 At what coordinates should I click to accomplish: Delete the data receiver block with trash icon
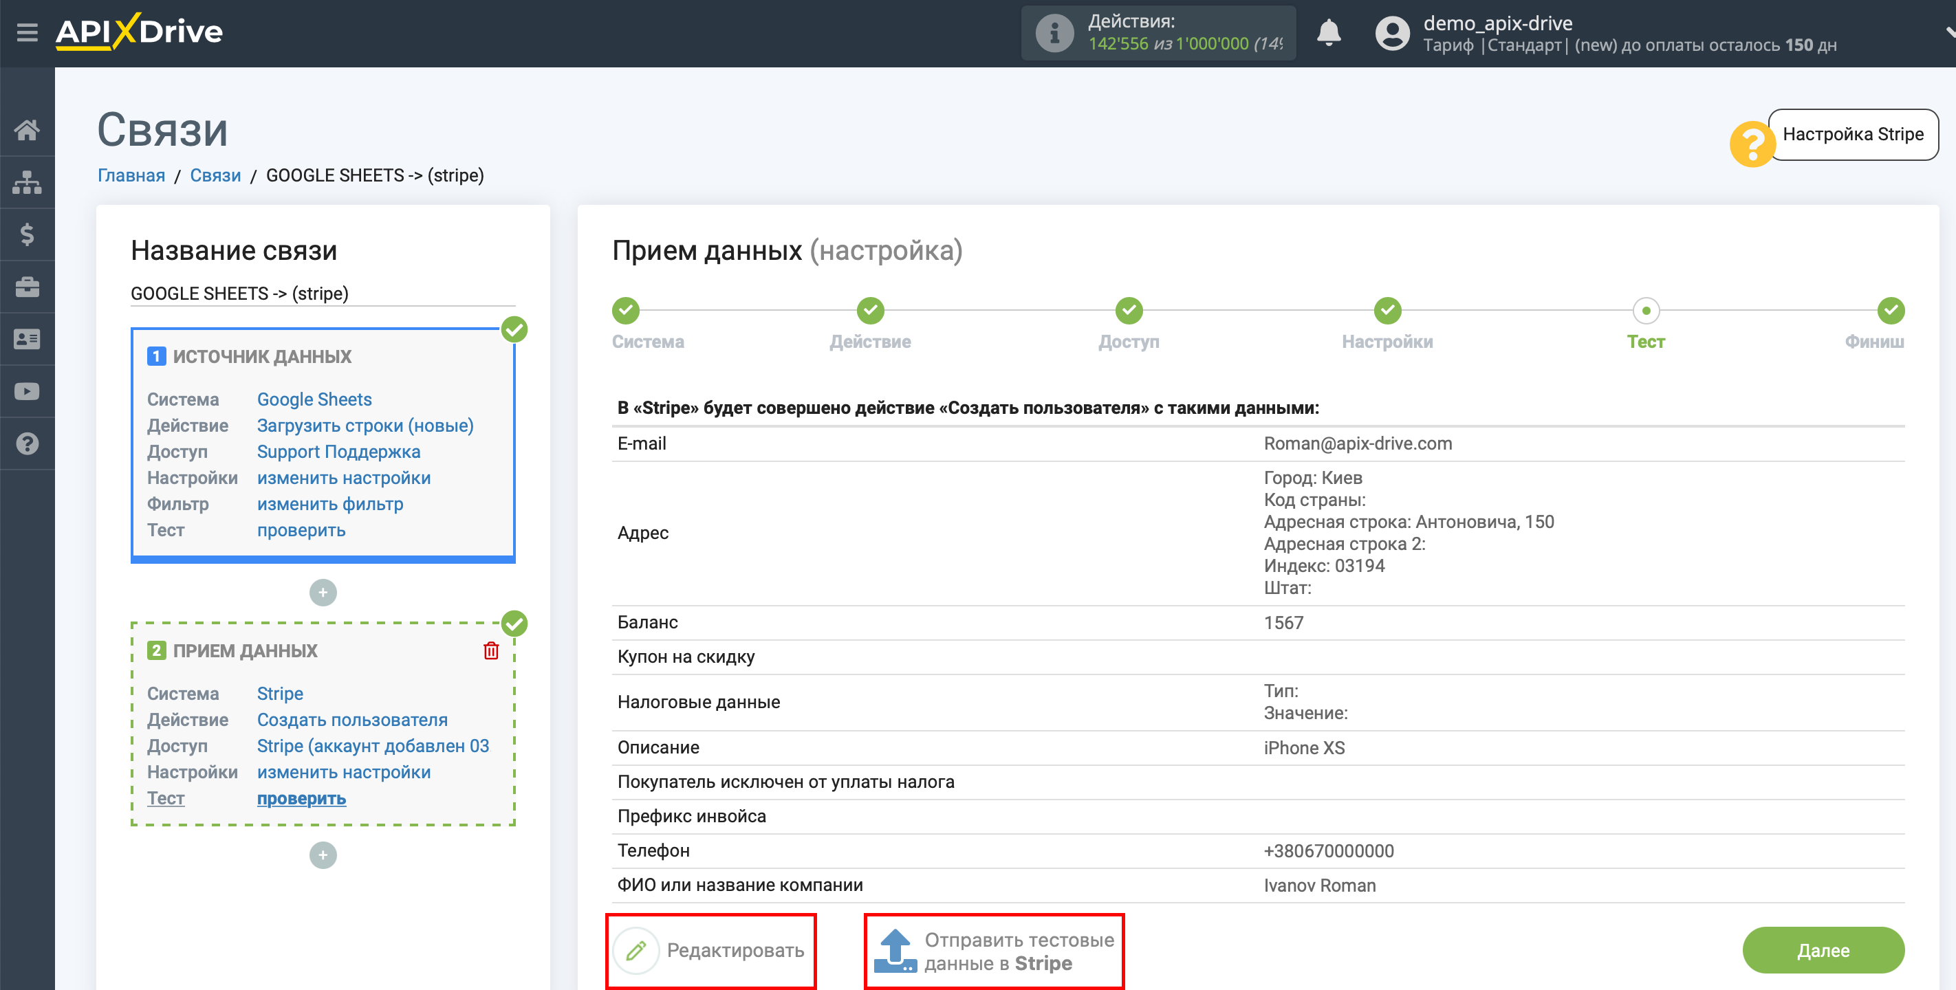tap(491, 650)
